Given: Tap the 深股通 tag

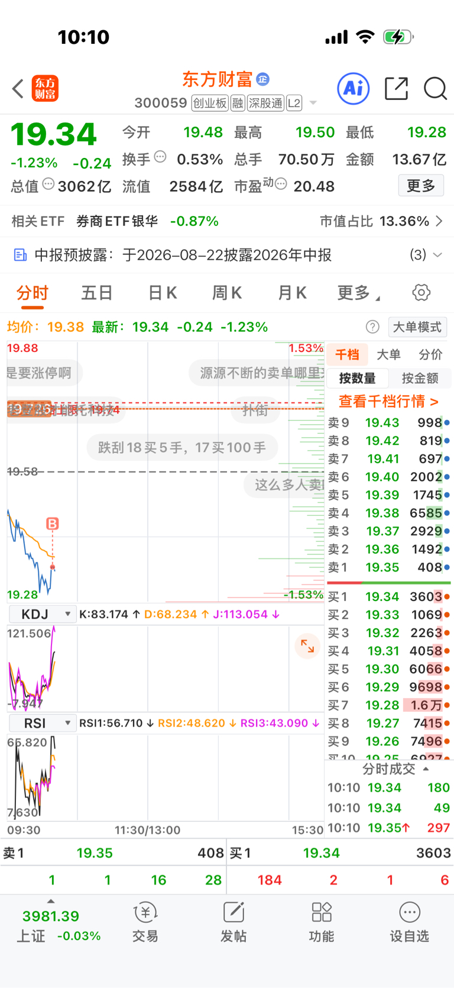Looking at the screenshot, I should click(x=265, y=103).
